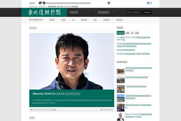The height and width of the screenshot is (121, 181).
Task: Open the wooden building thumbnail
Action: (x=121, y=70)
